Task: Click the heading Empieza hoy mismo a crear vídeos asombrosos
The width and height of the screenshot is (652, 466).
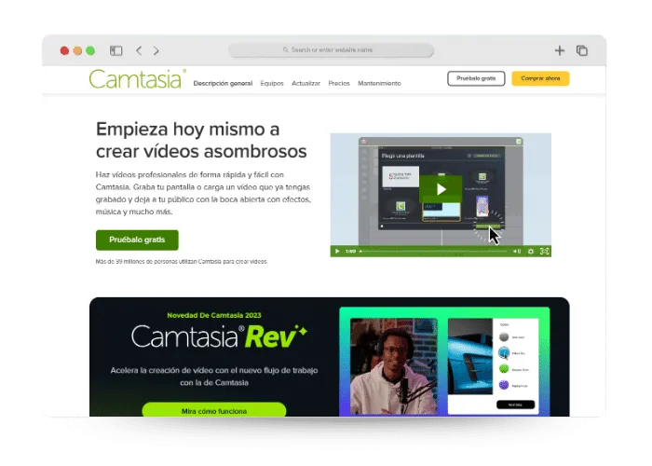Action: 201,140
